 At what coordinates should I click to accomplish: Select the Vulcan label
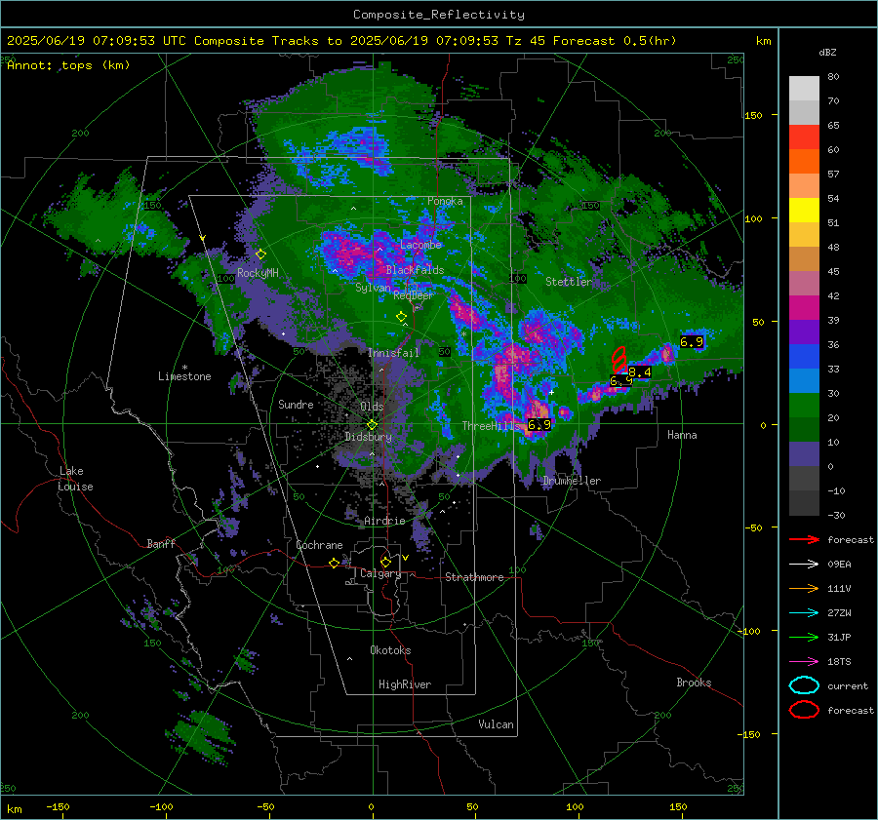(x=497, y=724)
